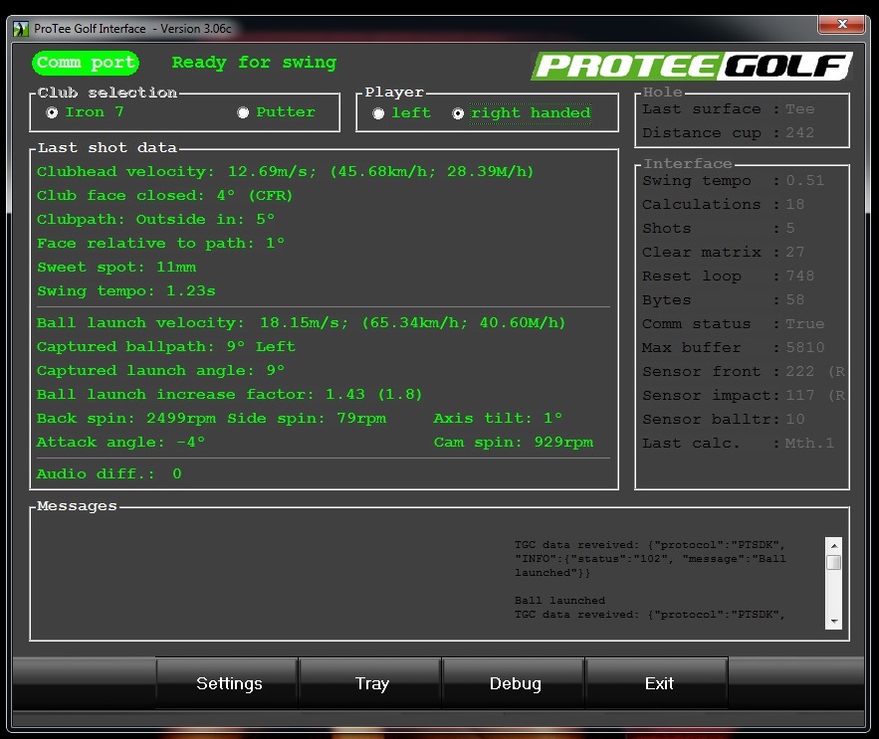Screen dimensions: 879x739
Task: Click the 'Shots : 5' row
Action: 719,228
